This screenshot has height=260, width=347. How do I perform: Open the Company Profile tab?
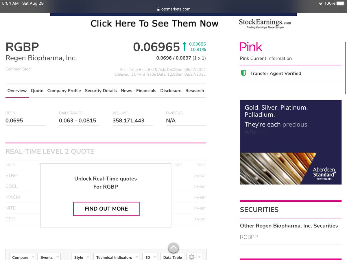tap(64, 91)
